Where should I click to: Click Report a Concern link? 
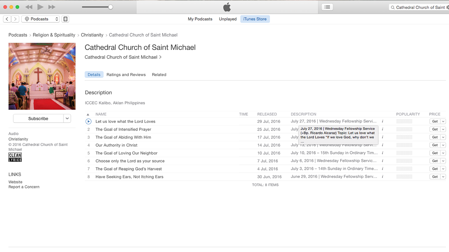click(x=24, y=187)
